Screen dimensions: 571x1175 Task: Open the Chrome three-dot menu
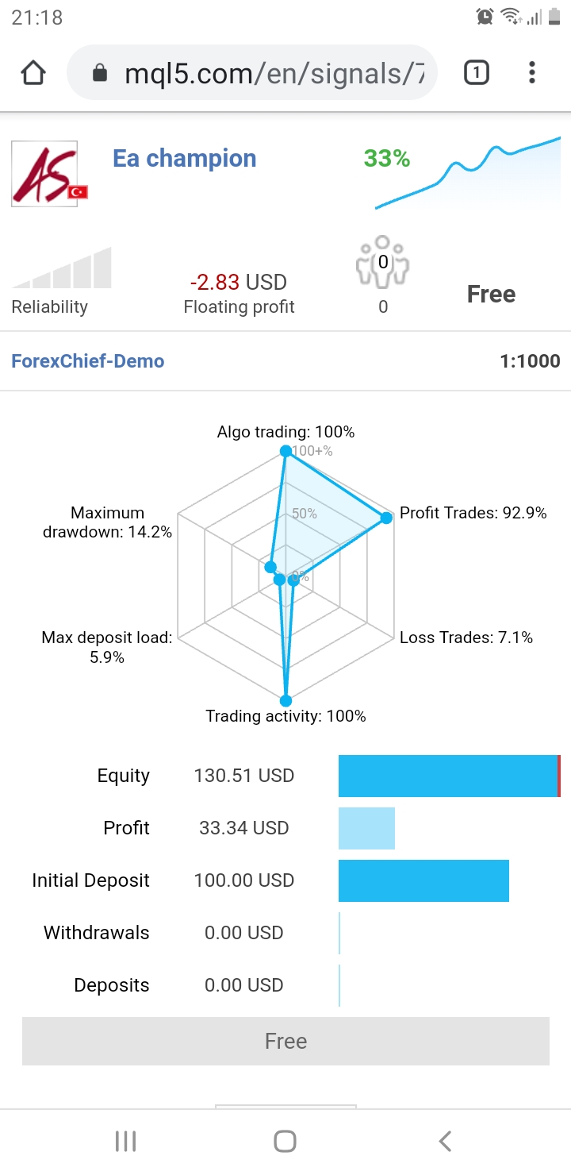pos(532,73)
